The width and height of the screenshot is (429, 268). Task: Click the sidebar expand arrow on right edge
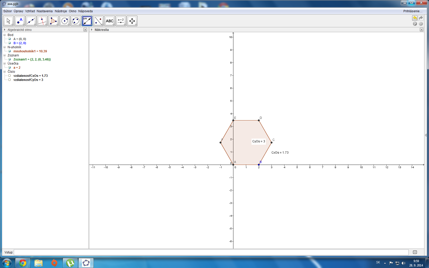tap(426, 135)
